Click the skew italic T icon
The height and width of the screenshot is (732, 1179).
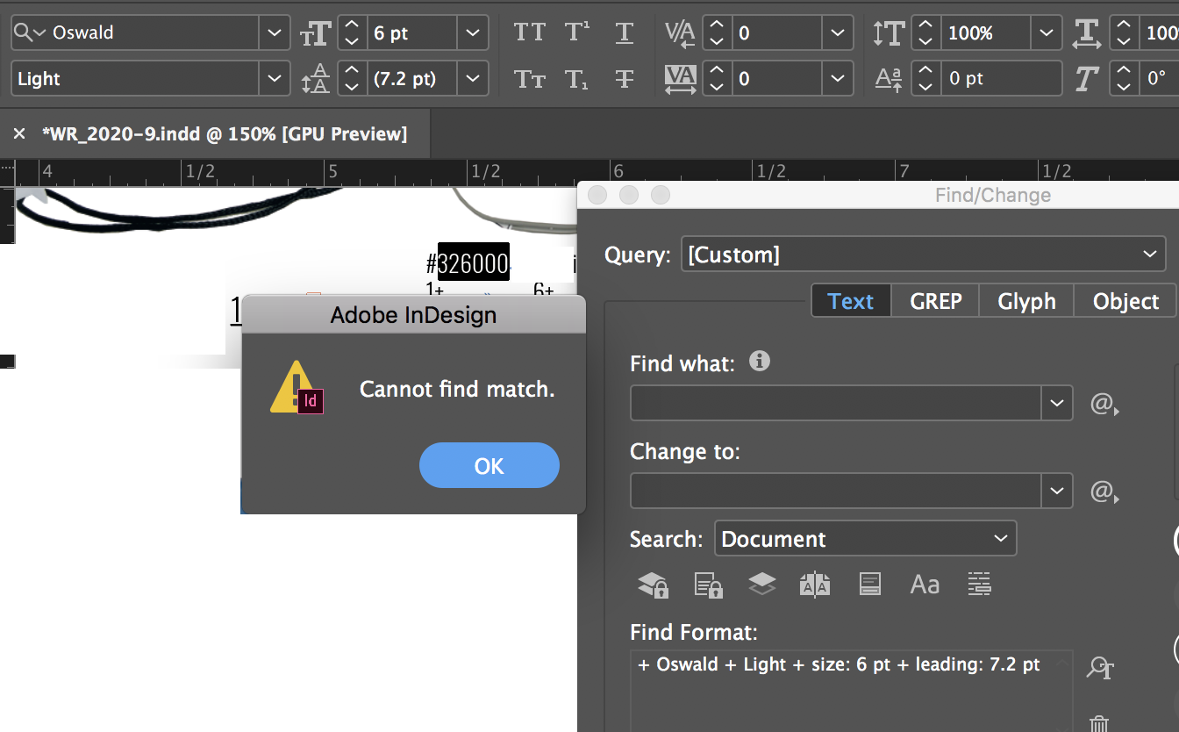1087,79
